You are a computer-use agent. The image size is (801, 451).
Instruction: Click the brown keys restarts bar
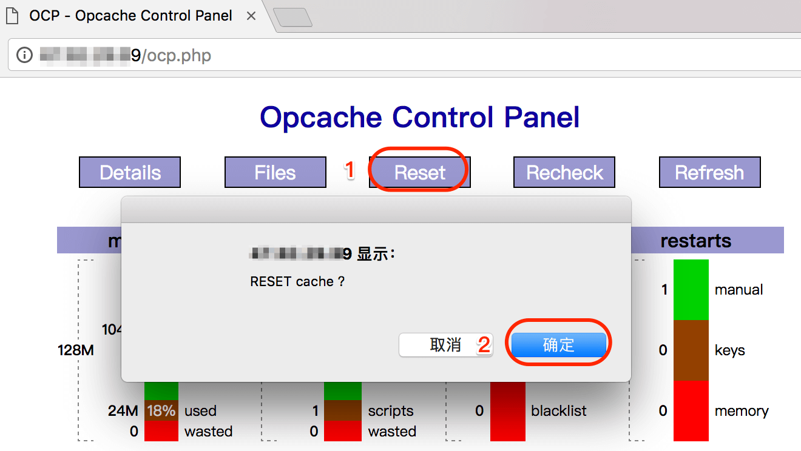pos(691,350)
